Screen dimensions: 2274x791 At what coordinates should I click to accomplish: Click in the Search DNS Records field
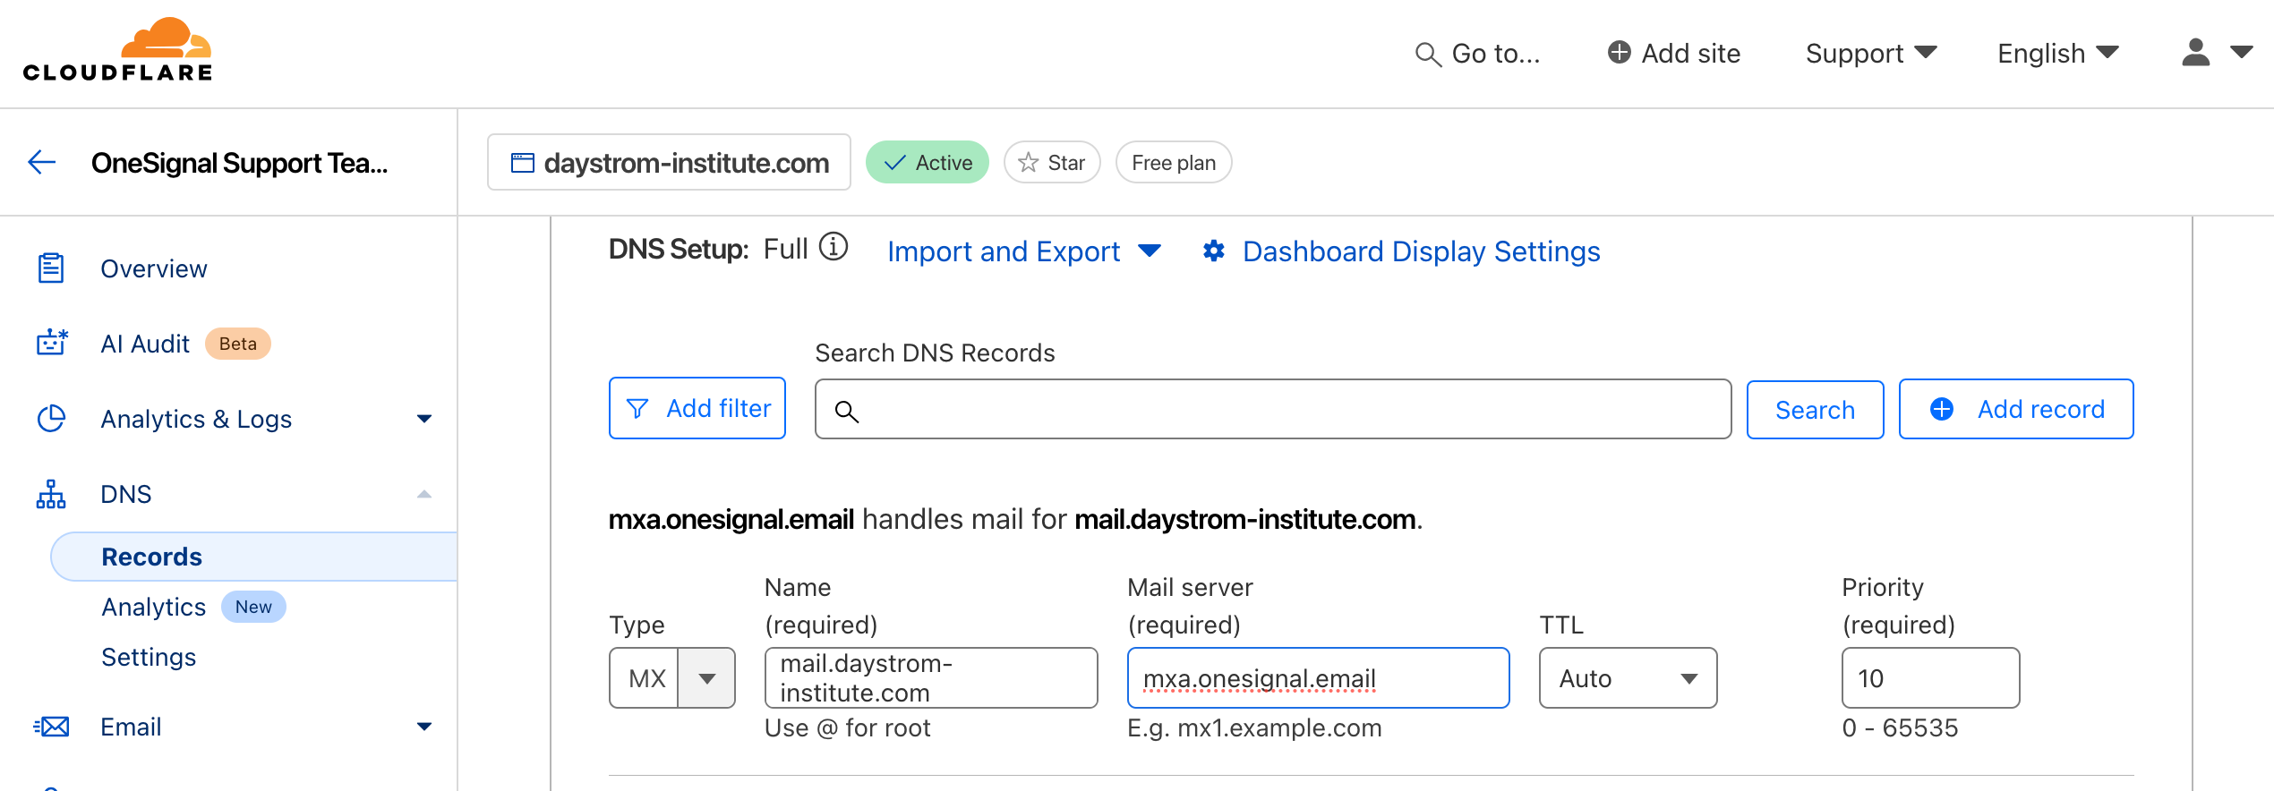tap(1272, 409)
